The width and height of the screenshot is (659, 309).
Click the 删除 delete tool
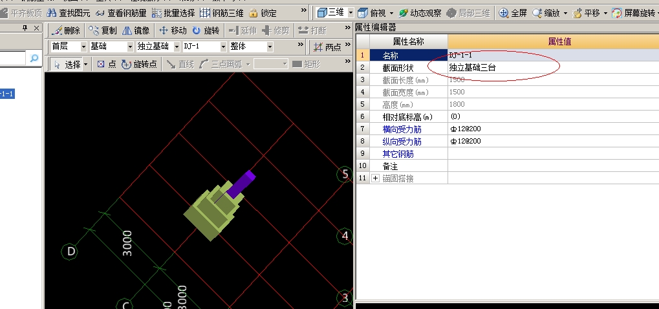pyautogui.click(x=66, y=30)
